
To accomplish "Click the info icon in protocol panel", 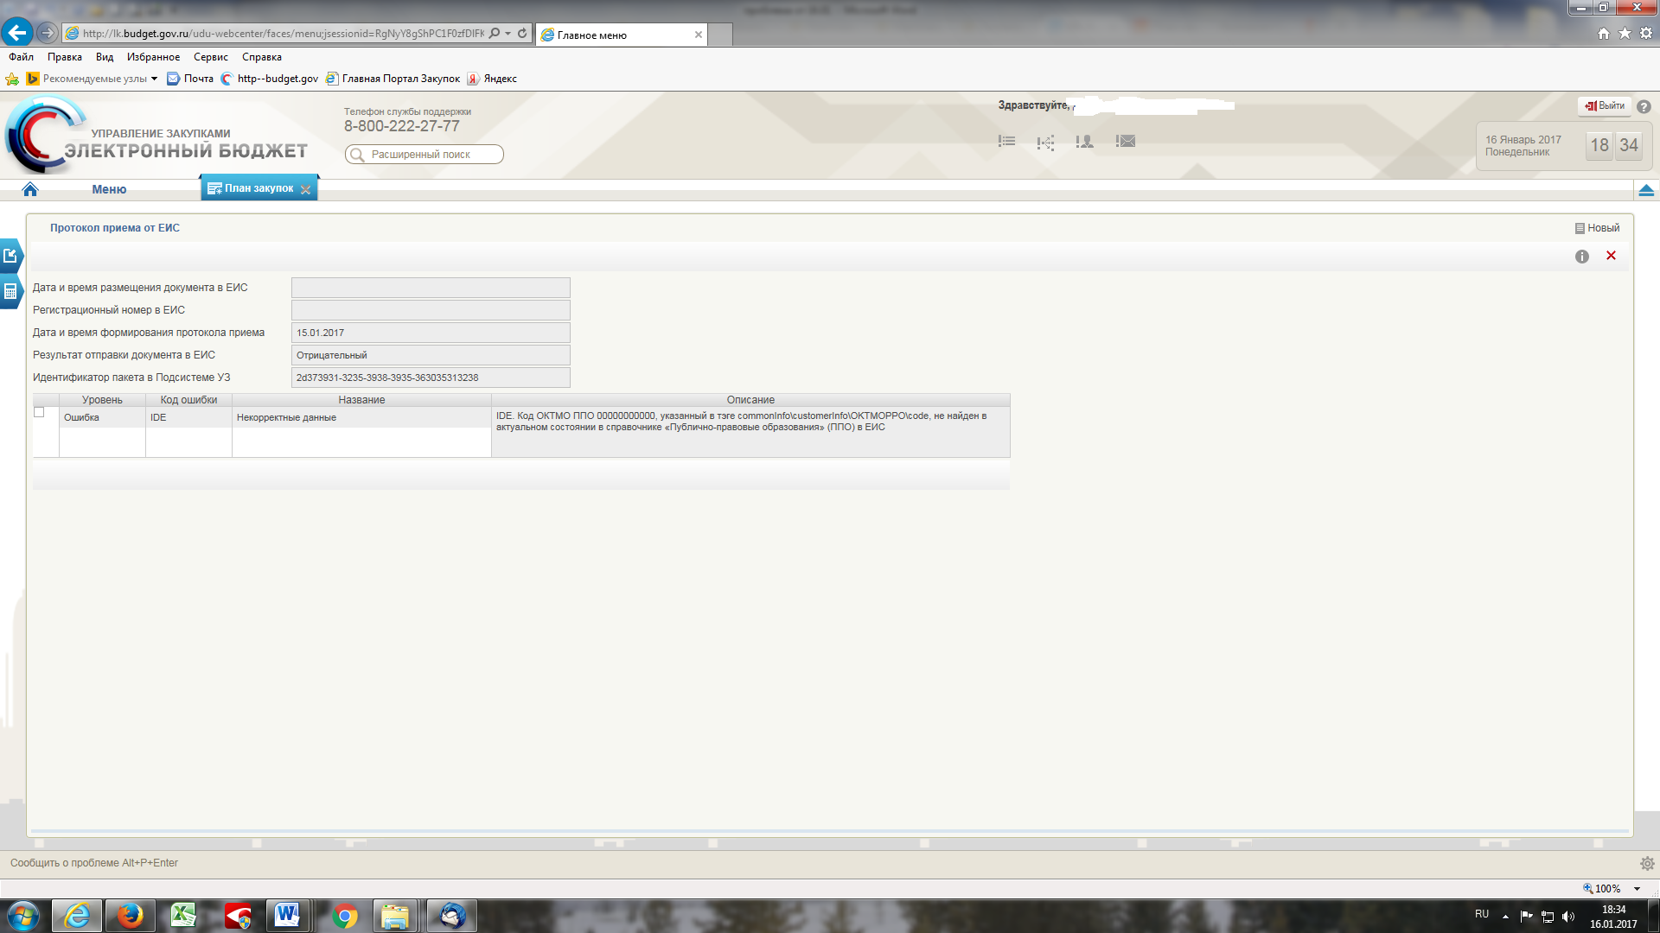I will (1581, 257).
